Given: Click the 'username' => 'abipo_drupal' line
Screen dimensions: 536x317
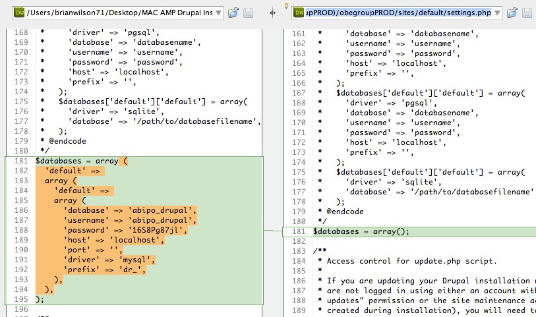Looking at the screenshot, I should coord(130,220).
